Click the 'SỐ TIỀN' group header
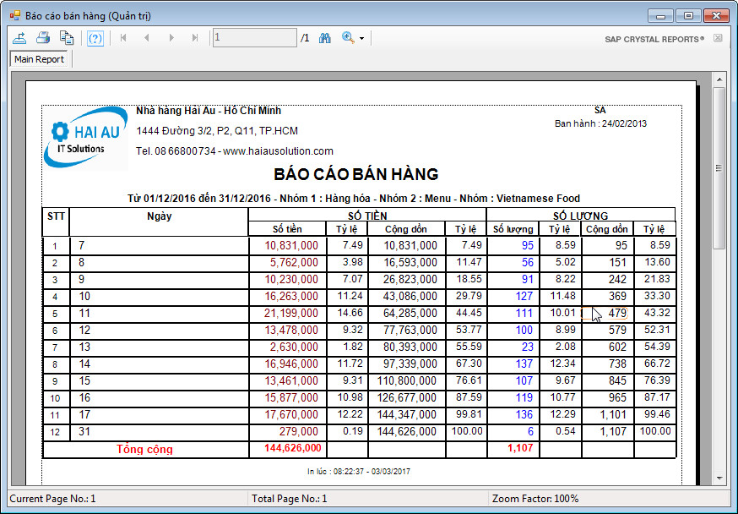The image size is (738, 514). (367, 216)
